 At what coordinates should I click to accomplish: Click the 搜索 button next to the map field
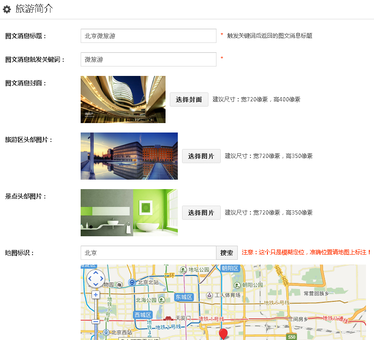pyautogui.click(x=227, y=253)
